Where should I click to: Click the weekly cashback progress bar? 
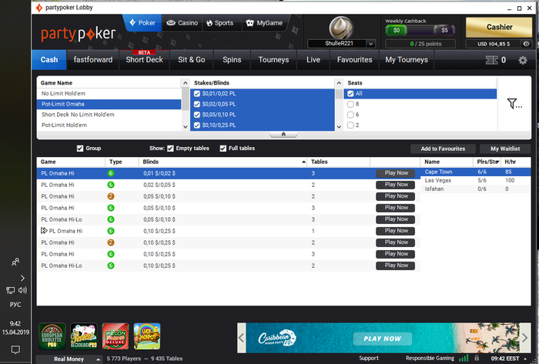click(x=420, y=30)
